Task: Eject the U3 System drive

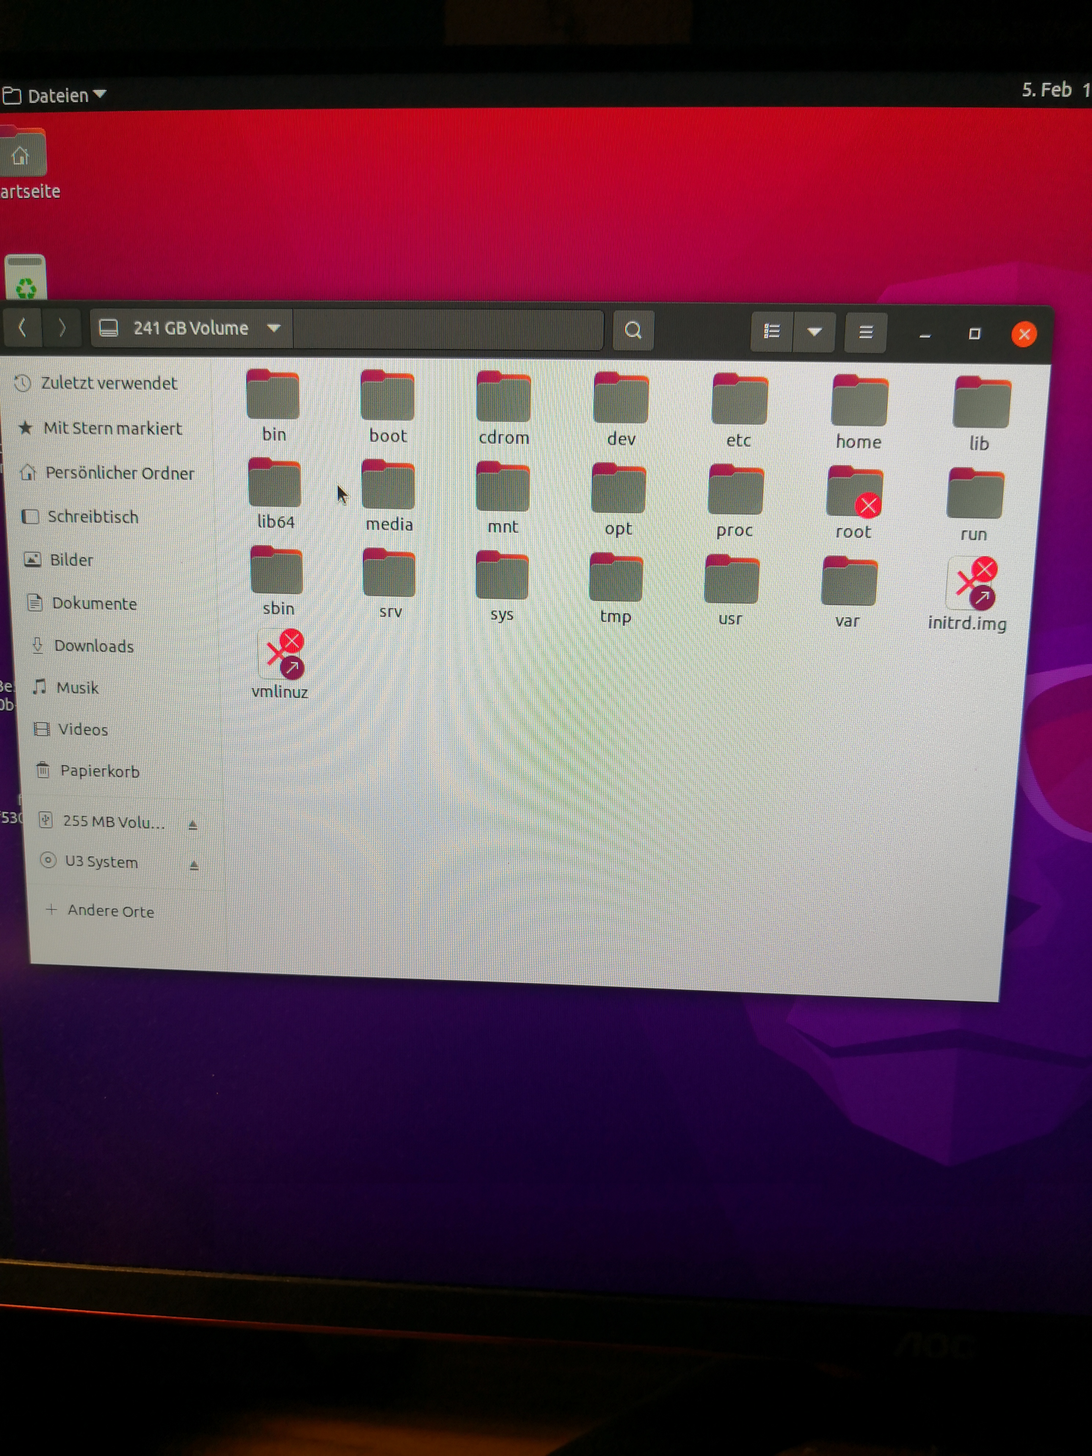Action: tap(193, 866)
